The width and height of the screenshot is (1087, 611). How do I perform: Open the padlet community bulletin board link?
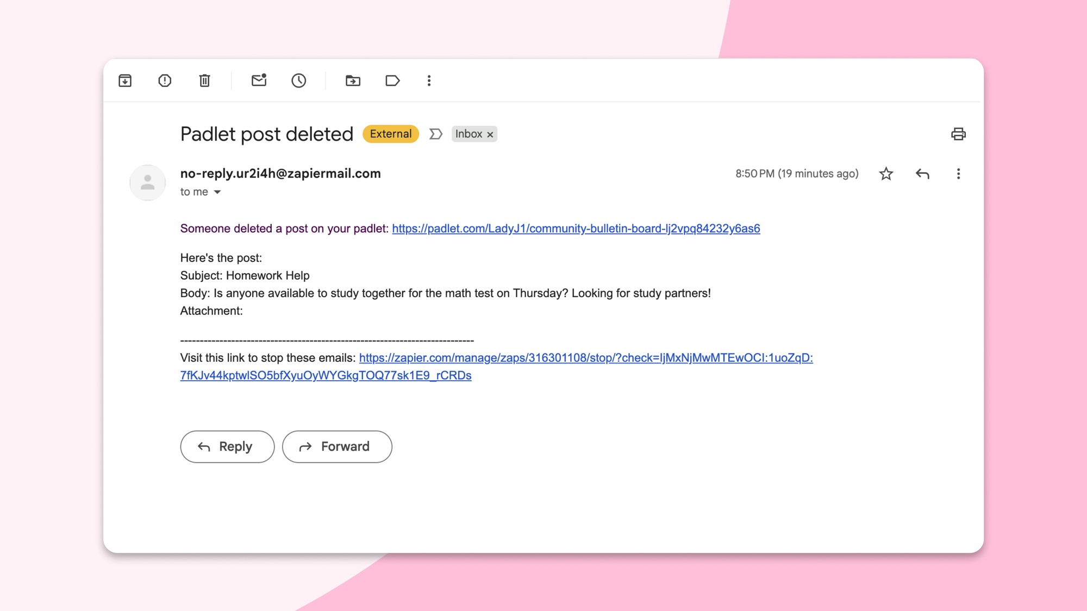click(576, 229)
